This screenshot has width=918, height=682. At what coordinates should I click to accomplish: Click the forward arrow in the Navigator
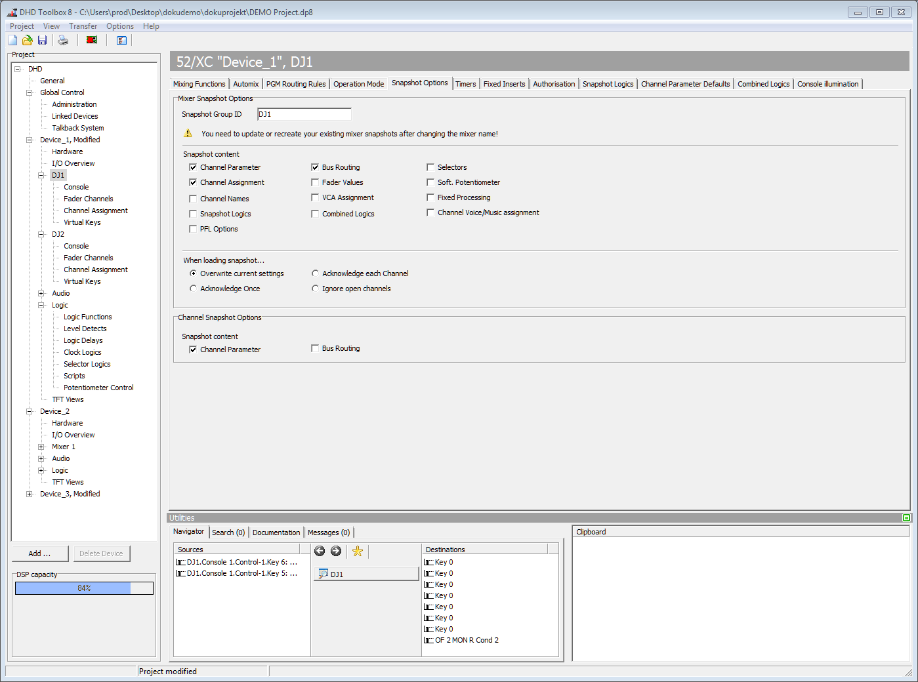tap(336, 552)
